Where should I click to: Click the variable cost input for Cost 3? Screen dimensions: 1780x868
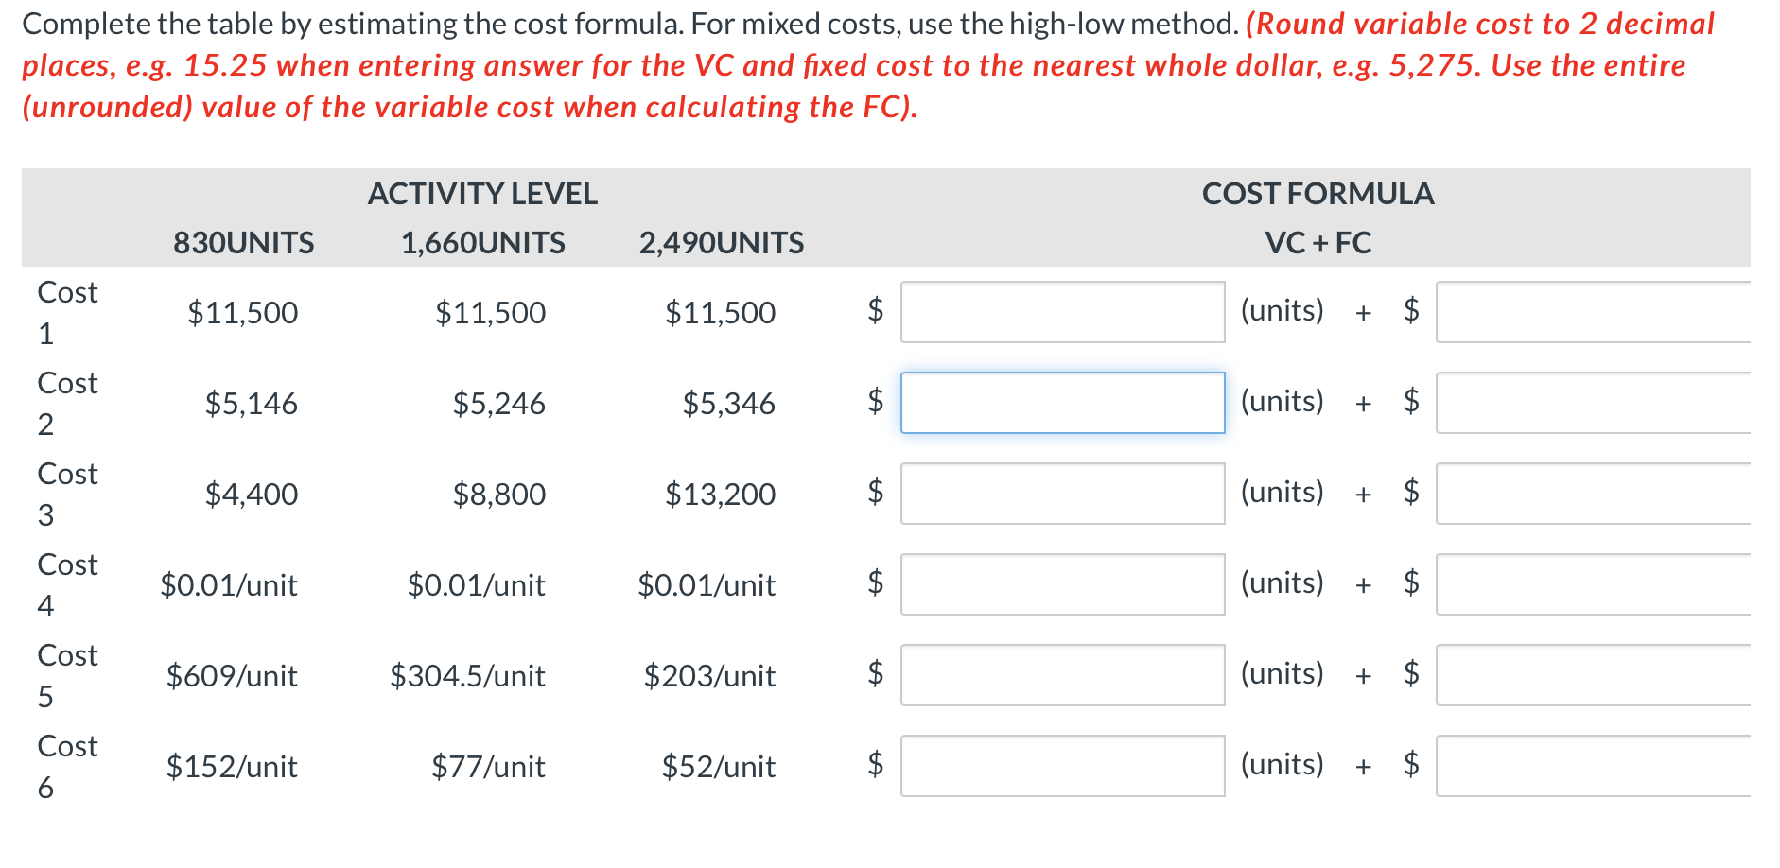(x=1062, y=494)
